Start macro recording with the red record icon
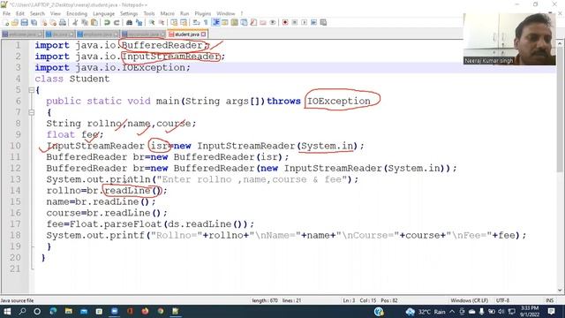The height and width of the screenshot is (318, 565). pos(285,22)
